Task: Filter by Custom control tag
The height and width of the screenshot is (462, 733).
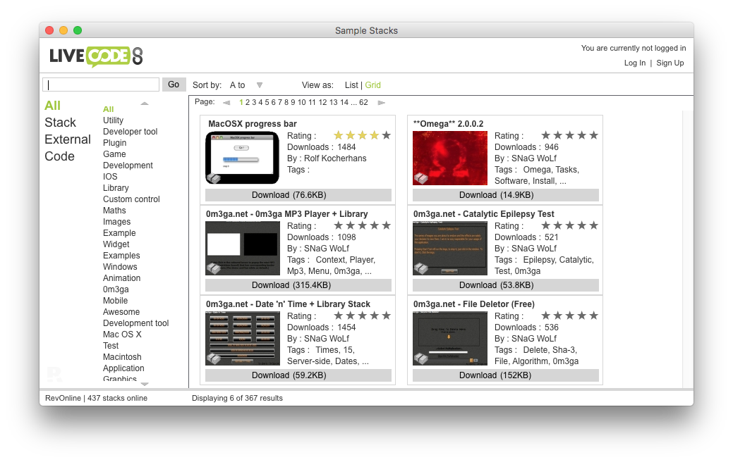Action: 131,199
